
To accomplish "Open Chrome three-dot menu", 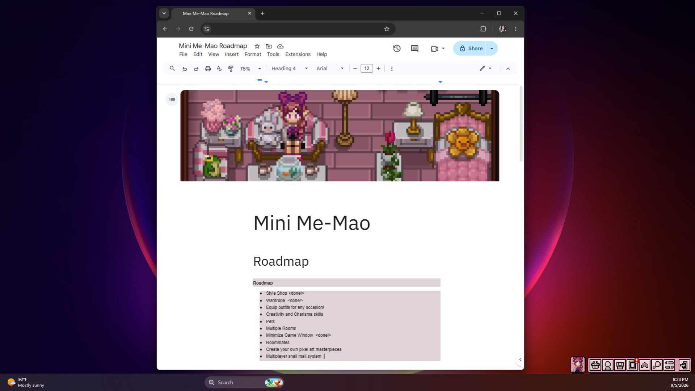I will click(516, 29).
